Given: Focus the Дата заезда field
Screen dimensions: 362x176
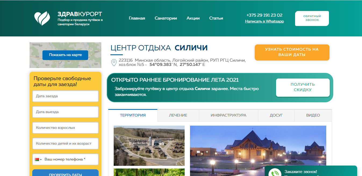Looking at the screenshot, I should pos(65,96).
